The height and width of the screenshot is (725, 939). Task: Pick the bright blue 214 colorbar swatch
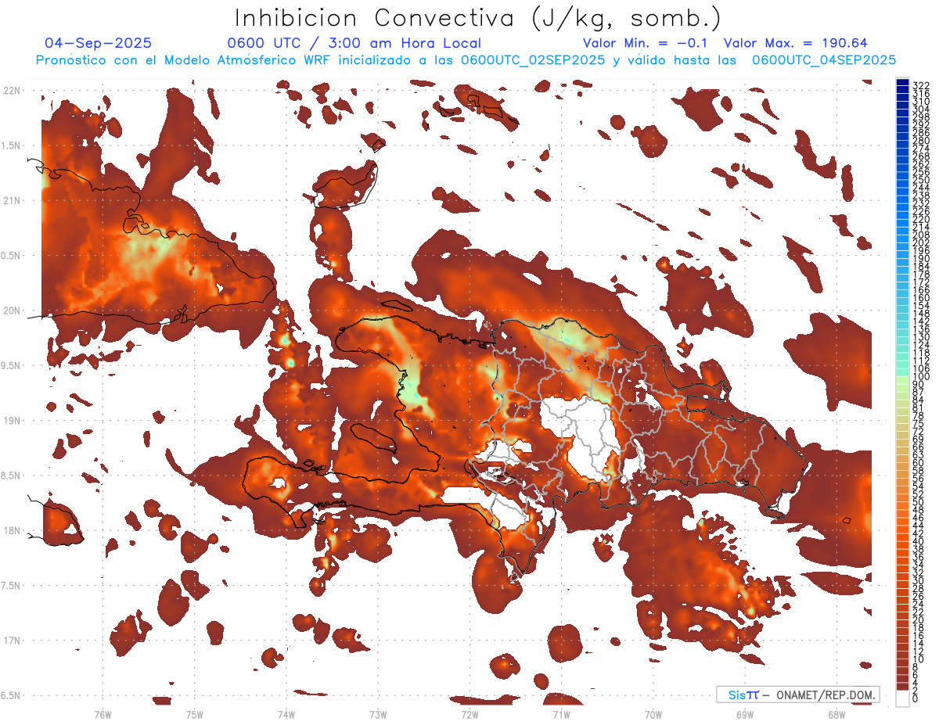click(902, 224)
